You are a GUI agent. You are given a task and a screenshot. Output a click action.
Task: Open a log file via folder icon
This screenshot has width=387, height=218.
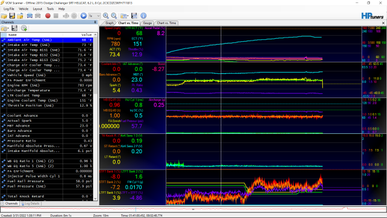click(4, 16)
